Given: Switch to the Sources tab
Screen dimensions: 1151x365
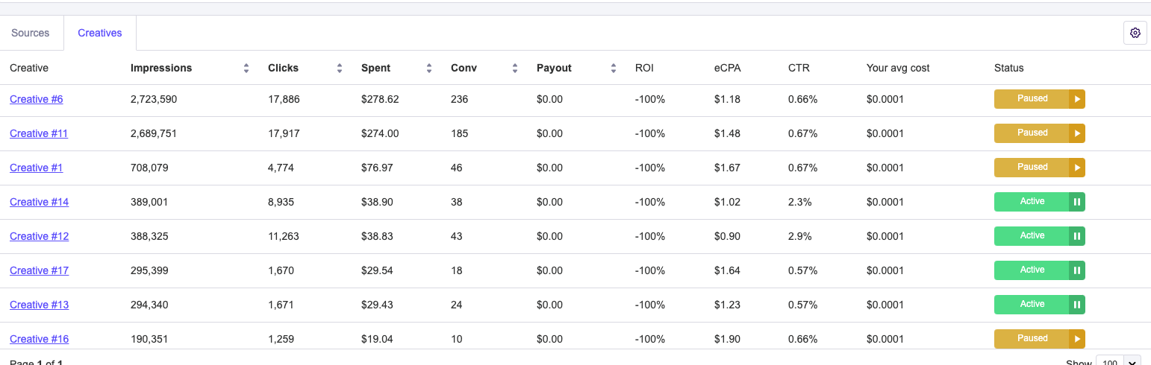Looking at the screenshot, I should click(31, 34).
